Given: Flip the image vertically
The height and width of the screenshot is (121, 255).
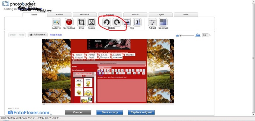Looking at the screenshot, I should (x=137, y=22).
